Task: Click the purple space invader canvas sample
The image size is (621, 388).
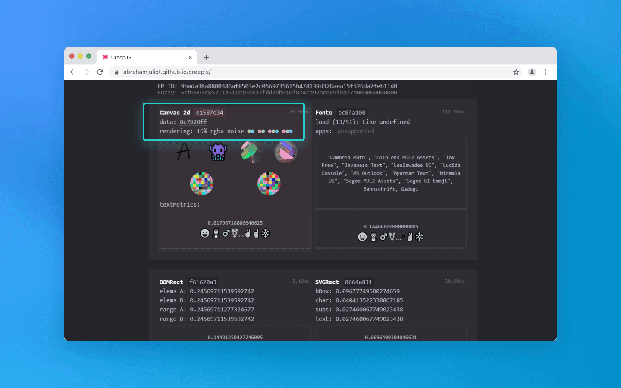Action: [218, 152]
